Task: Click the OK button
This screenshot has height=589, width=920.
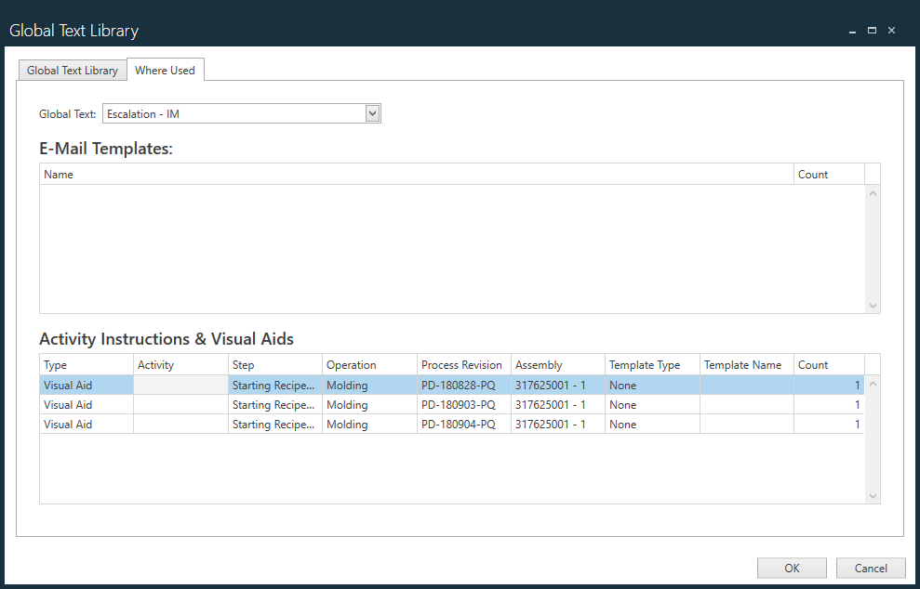Action: 792,568
